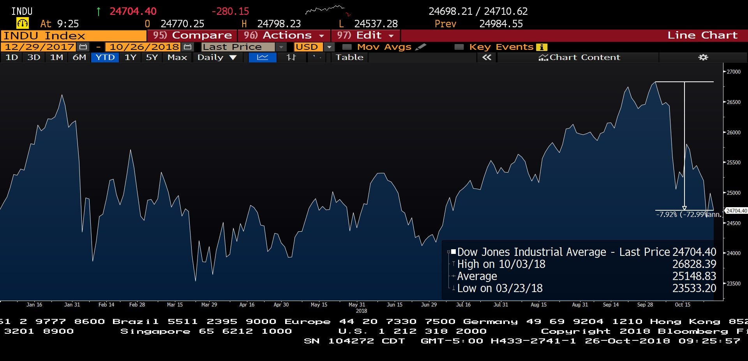
Task: Select the 5Y range tab
Action: (x=152, y=57)
